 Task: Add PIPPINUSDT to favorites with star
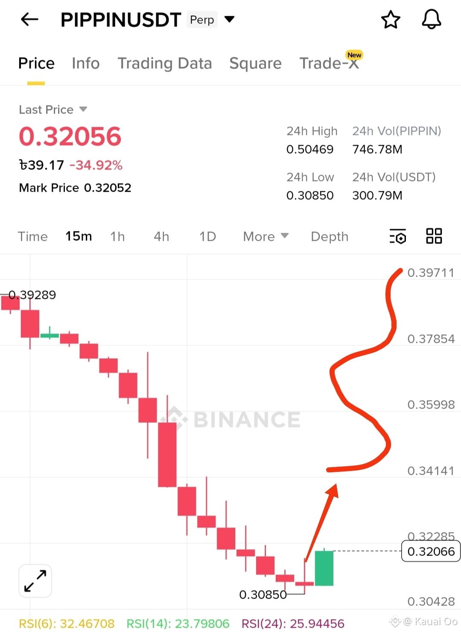pyautogui.click(x=390, y=20)
